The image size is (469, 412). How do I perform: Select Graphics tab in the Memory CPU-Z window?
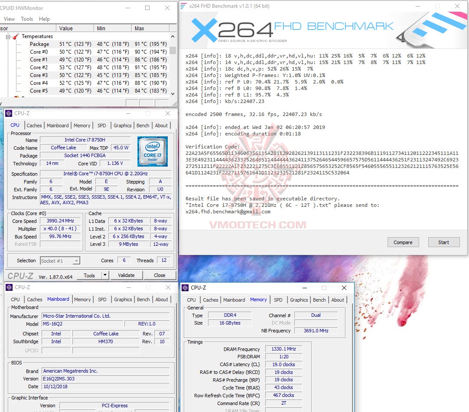[x=299, y=300]
